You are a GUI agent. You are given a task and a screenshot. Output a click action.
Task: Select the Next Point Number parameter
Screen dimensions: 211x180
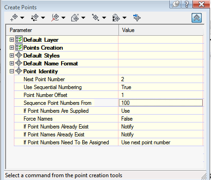pyautogui.click(x=44, y=79)
